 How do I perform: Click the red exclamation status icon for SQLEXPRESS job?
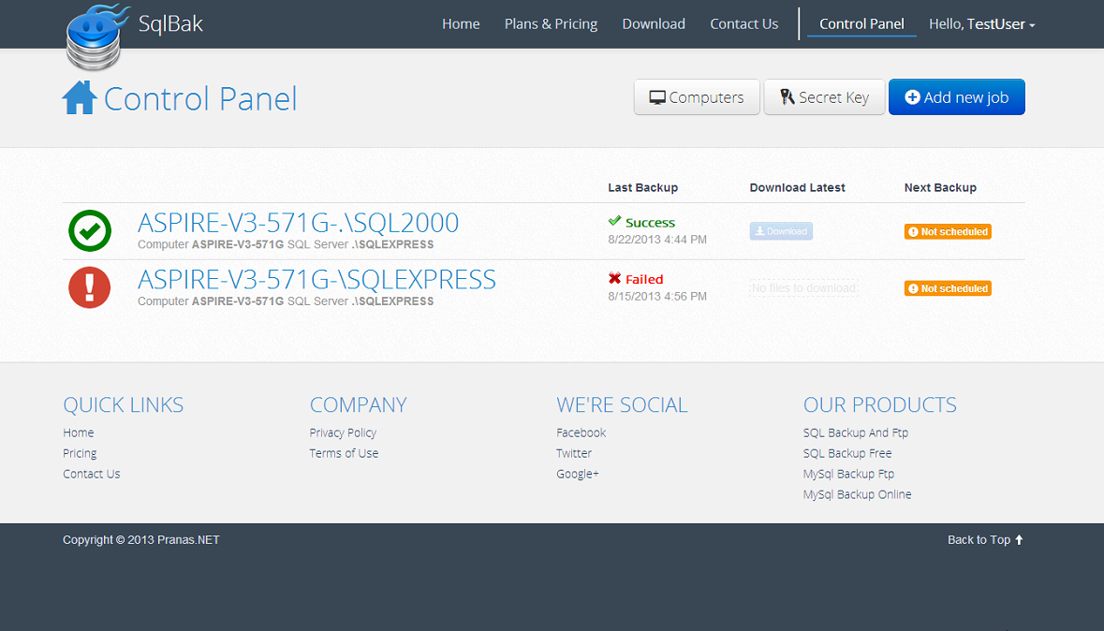point(89,287)
